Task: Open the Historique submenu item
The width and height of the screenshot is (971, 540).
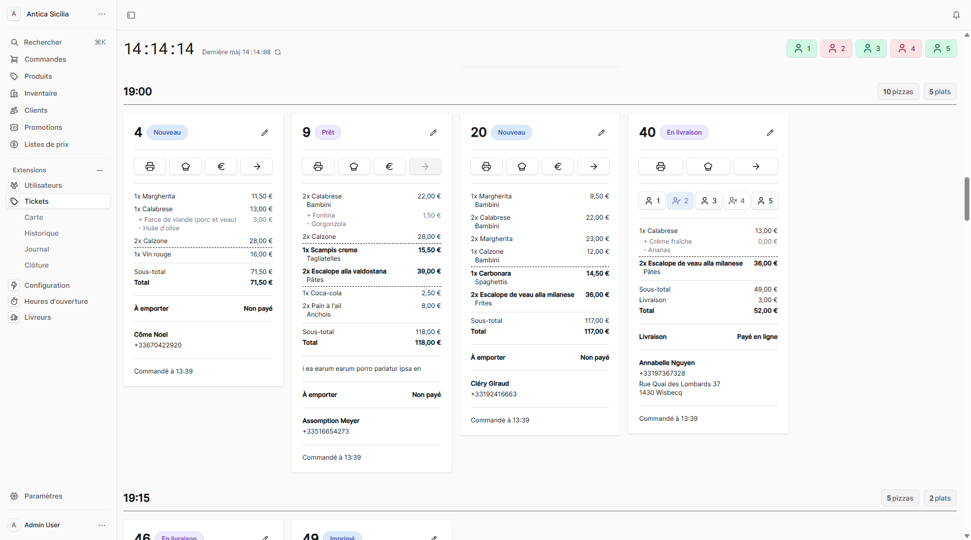Action: coord(42,233)
